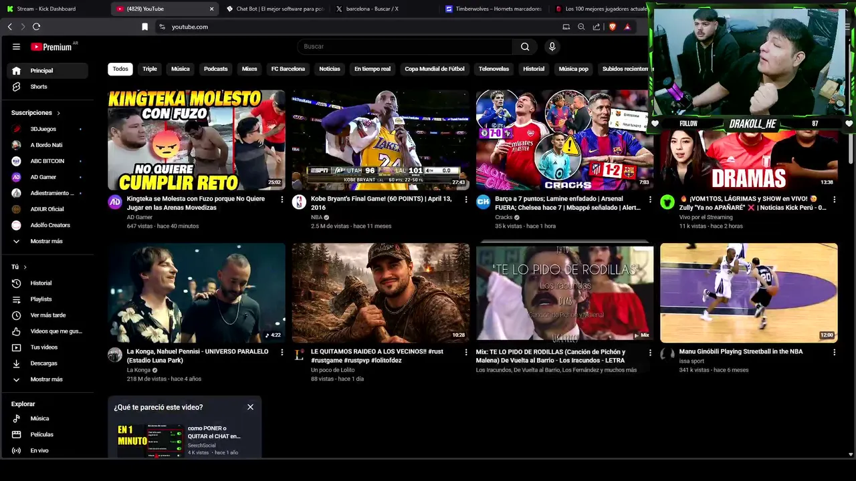Open Adolfo Creators subscription channel
This screenshot has height=481, width=856.
(x=47, y=225)
